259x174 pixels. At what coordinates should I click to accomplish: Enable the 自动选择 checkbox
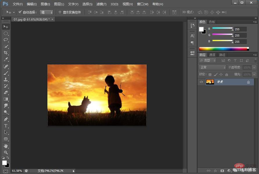[20, 12]
